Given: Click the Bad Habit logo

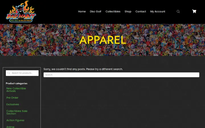Looking at the screenshot, I should pos(21,11).
